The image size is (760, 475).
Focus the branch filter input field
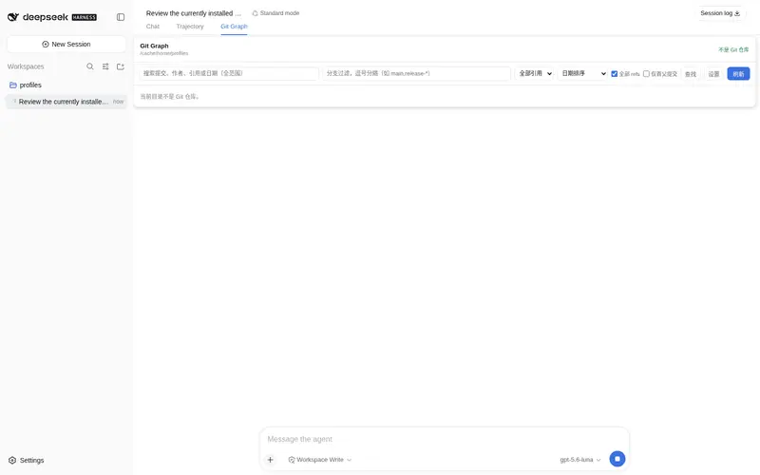(x=416, y=73)
